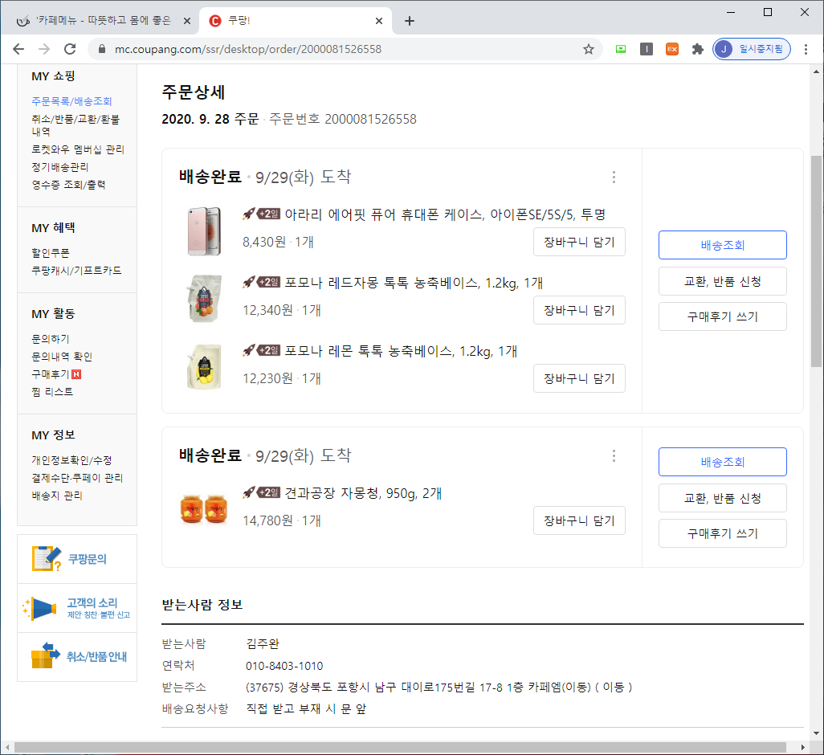Open 쿠팡캐시/기프트카드

pos(76,270)
